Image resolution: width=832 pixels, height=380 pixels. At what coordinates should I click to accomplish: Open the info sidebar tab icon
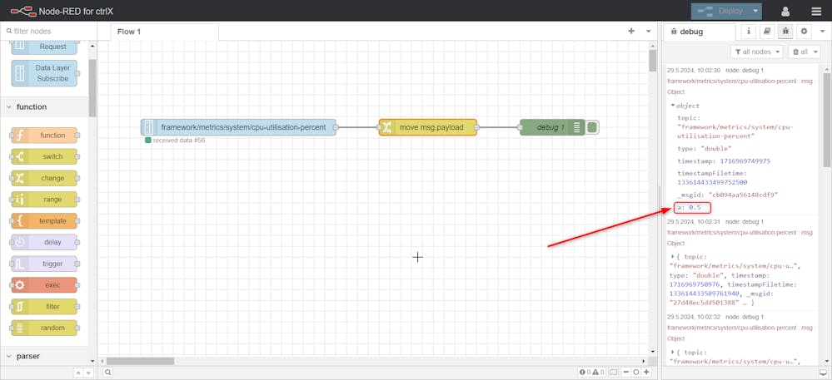749,32
